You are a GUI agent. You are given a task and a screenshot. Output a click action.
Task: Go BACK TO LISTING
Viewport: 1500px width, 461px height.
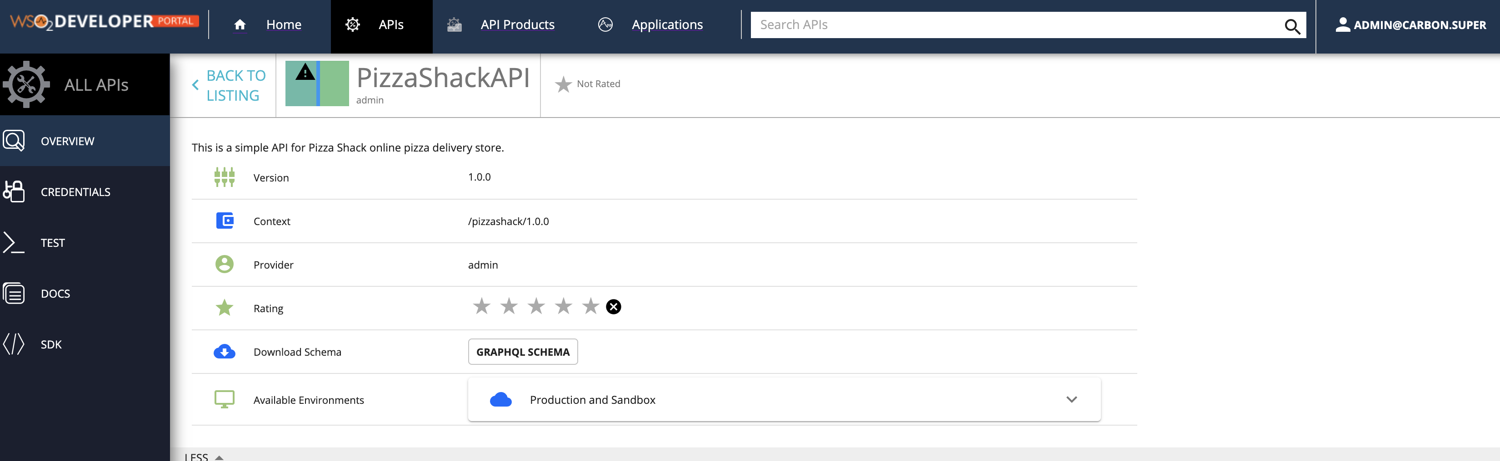pyautogui.click(x=236, y=85)
